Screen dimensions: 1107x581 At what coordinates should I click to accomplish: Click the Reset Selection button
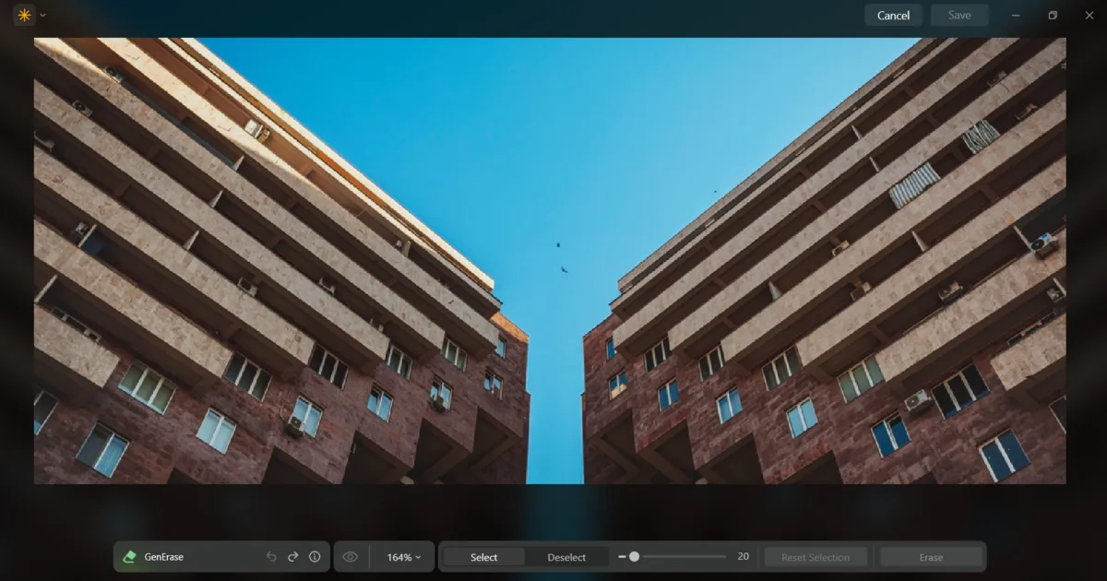click(x=815, y=556)
